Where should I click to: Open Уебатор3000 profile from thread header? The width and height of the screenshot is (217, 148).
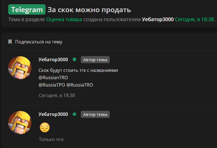158,19
